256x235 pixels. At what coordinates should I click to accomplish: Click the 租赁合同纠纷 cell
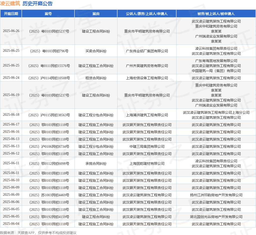click(x=96, y=78)
